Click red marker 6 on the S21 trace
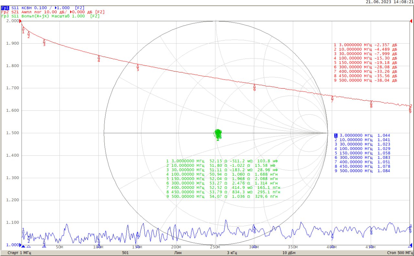 (254, 87)
